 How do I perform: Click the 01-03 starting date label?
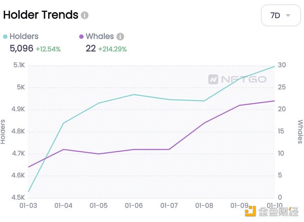tap(28, 205)
